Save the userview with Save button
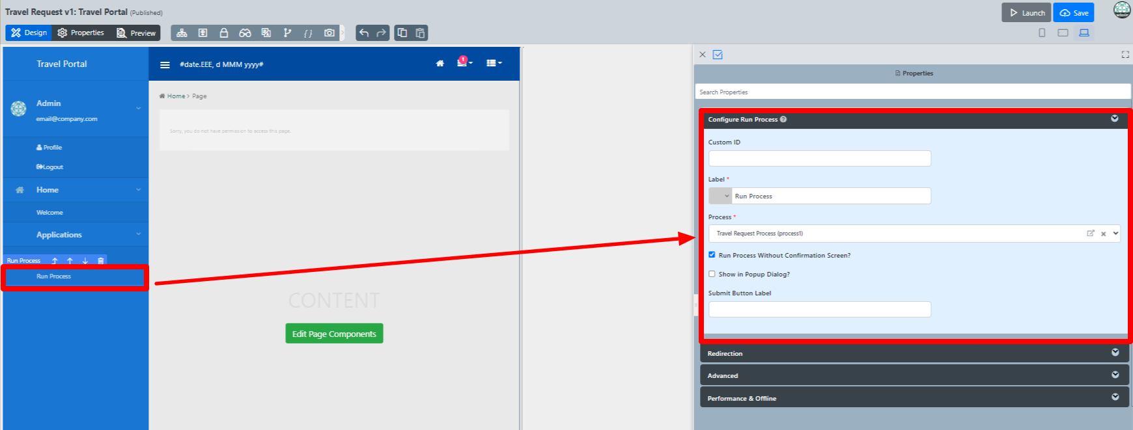 pyautogui.click(x=1074, y=12)
